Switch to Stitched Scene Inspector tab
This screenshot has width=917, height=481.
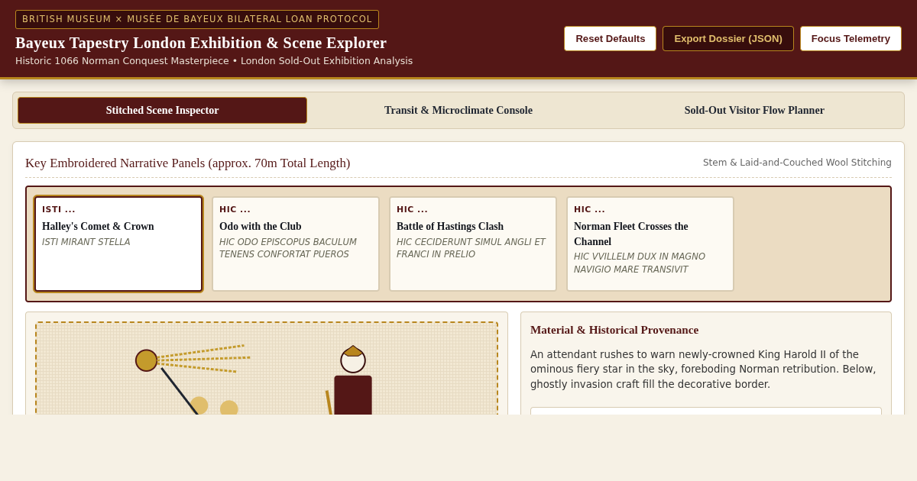[162, 110]
